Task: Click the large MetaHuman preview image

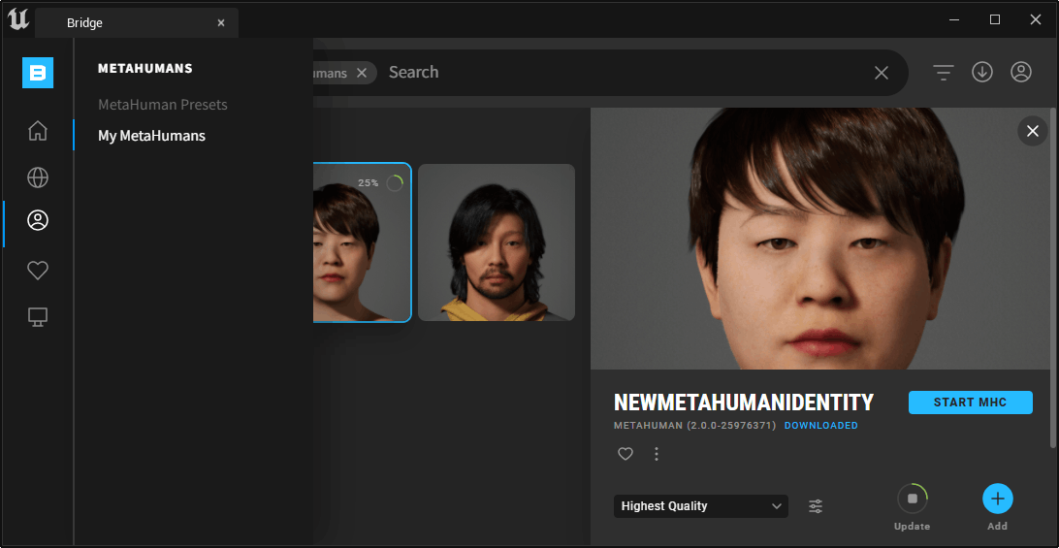Action: point(819,239)
